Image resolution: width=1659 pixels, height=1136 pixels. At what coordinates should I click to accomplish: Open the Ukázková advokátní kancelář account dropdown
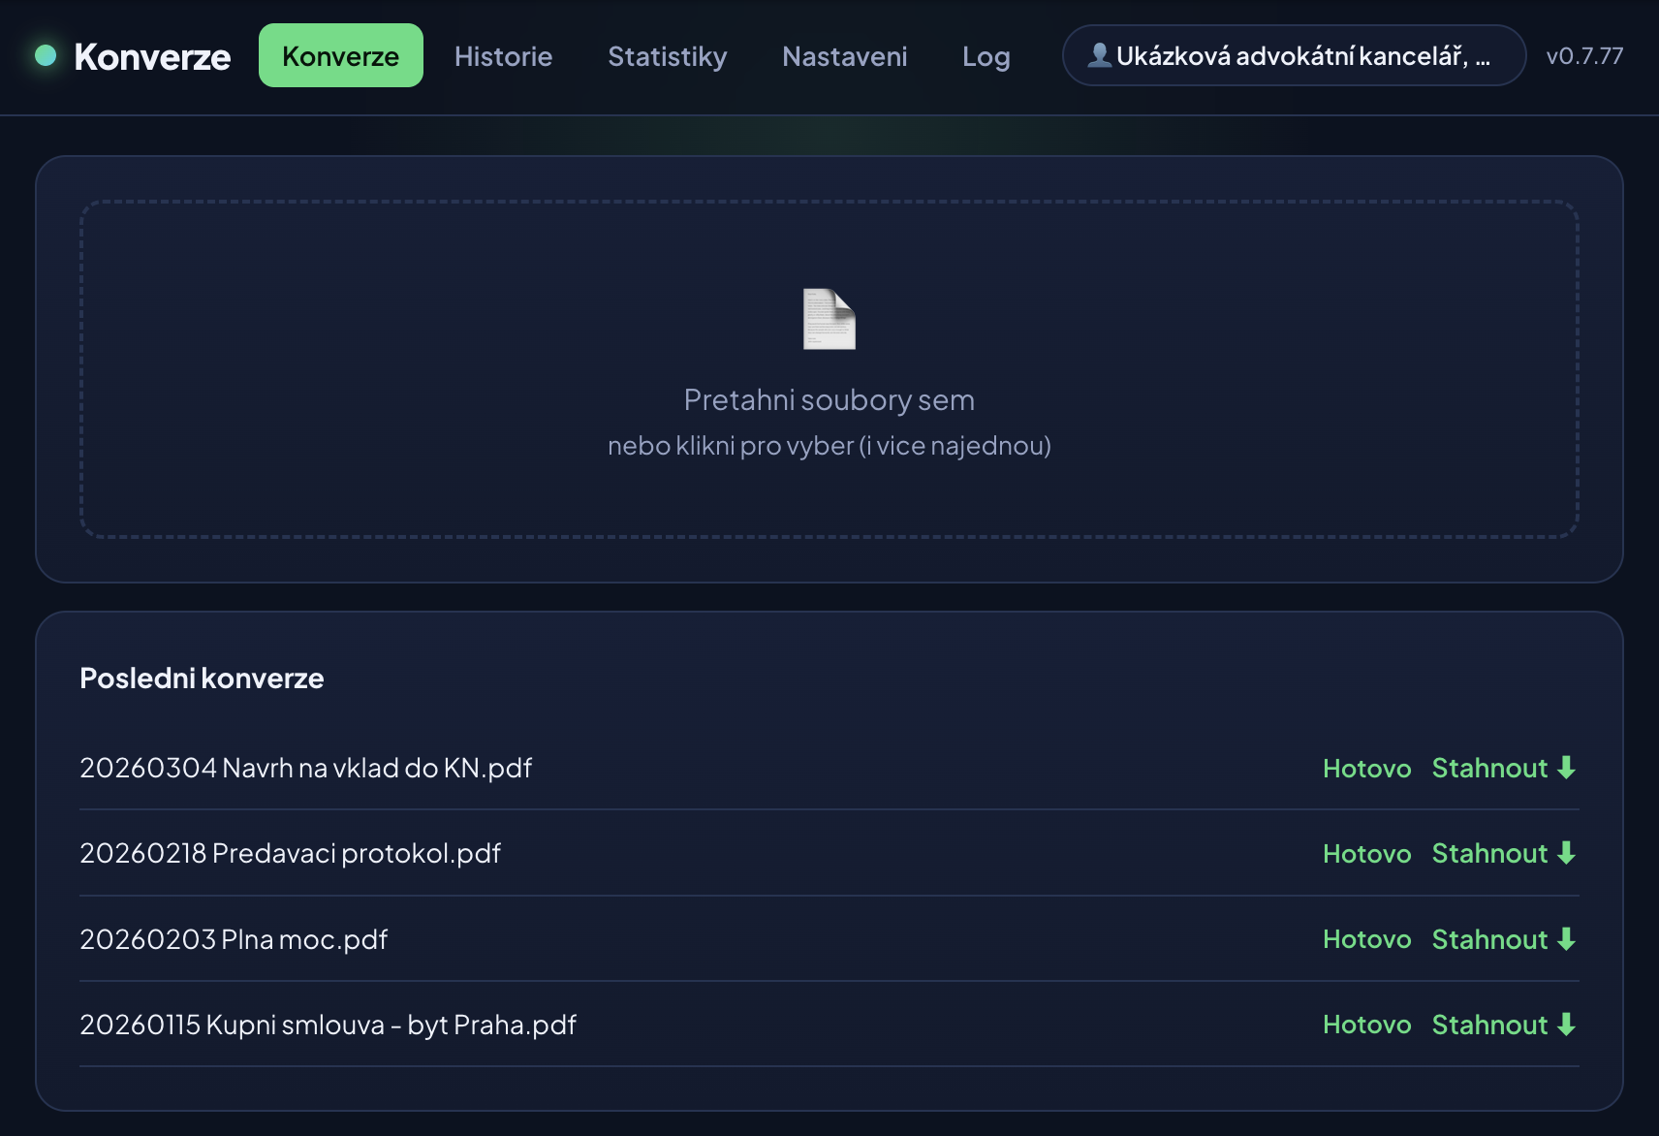[x=1294, y=55]
